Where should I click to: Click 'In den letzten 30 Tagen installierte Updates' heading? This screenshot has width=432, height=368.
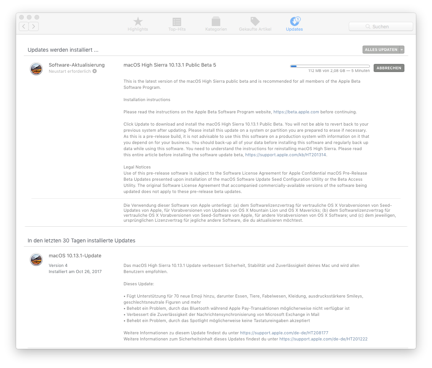(x=81, y=240)
